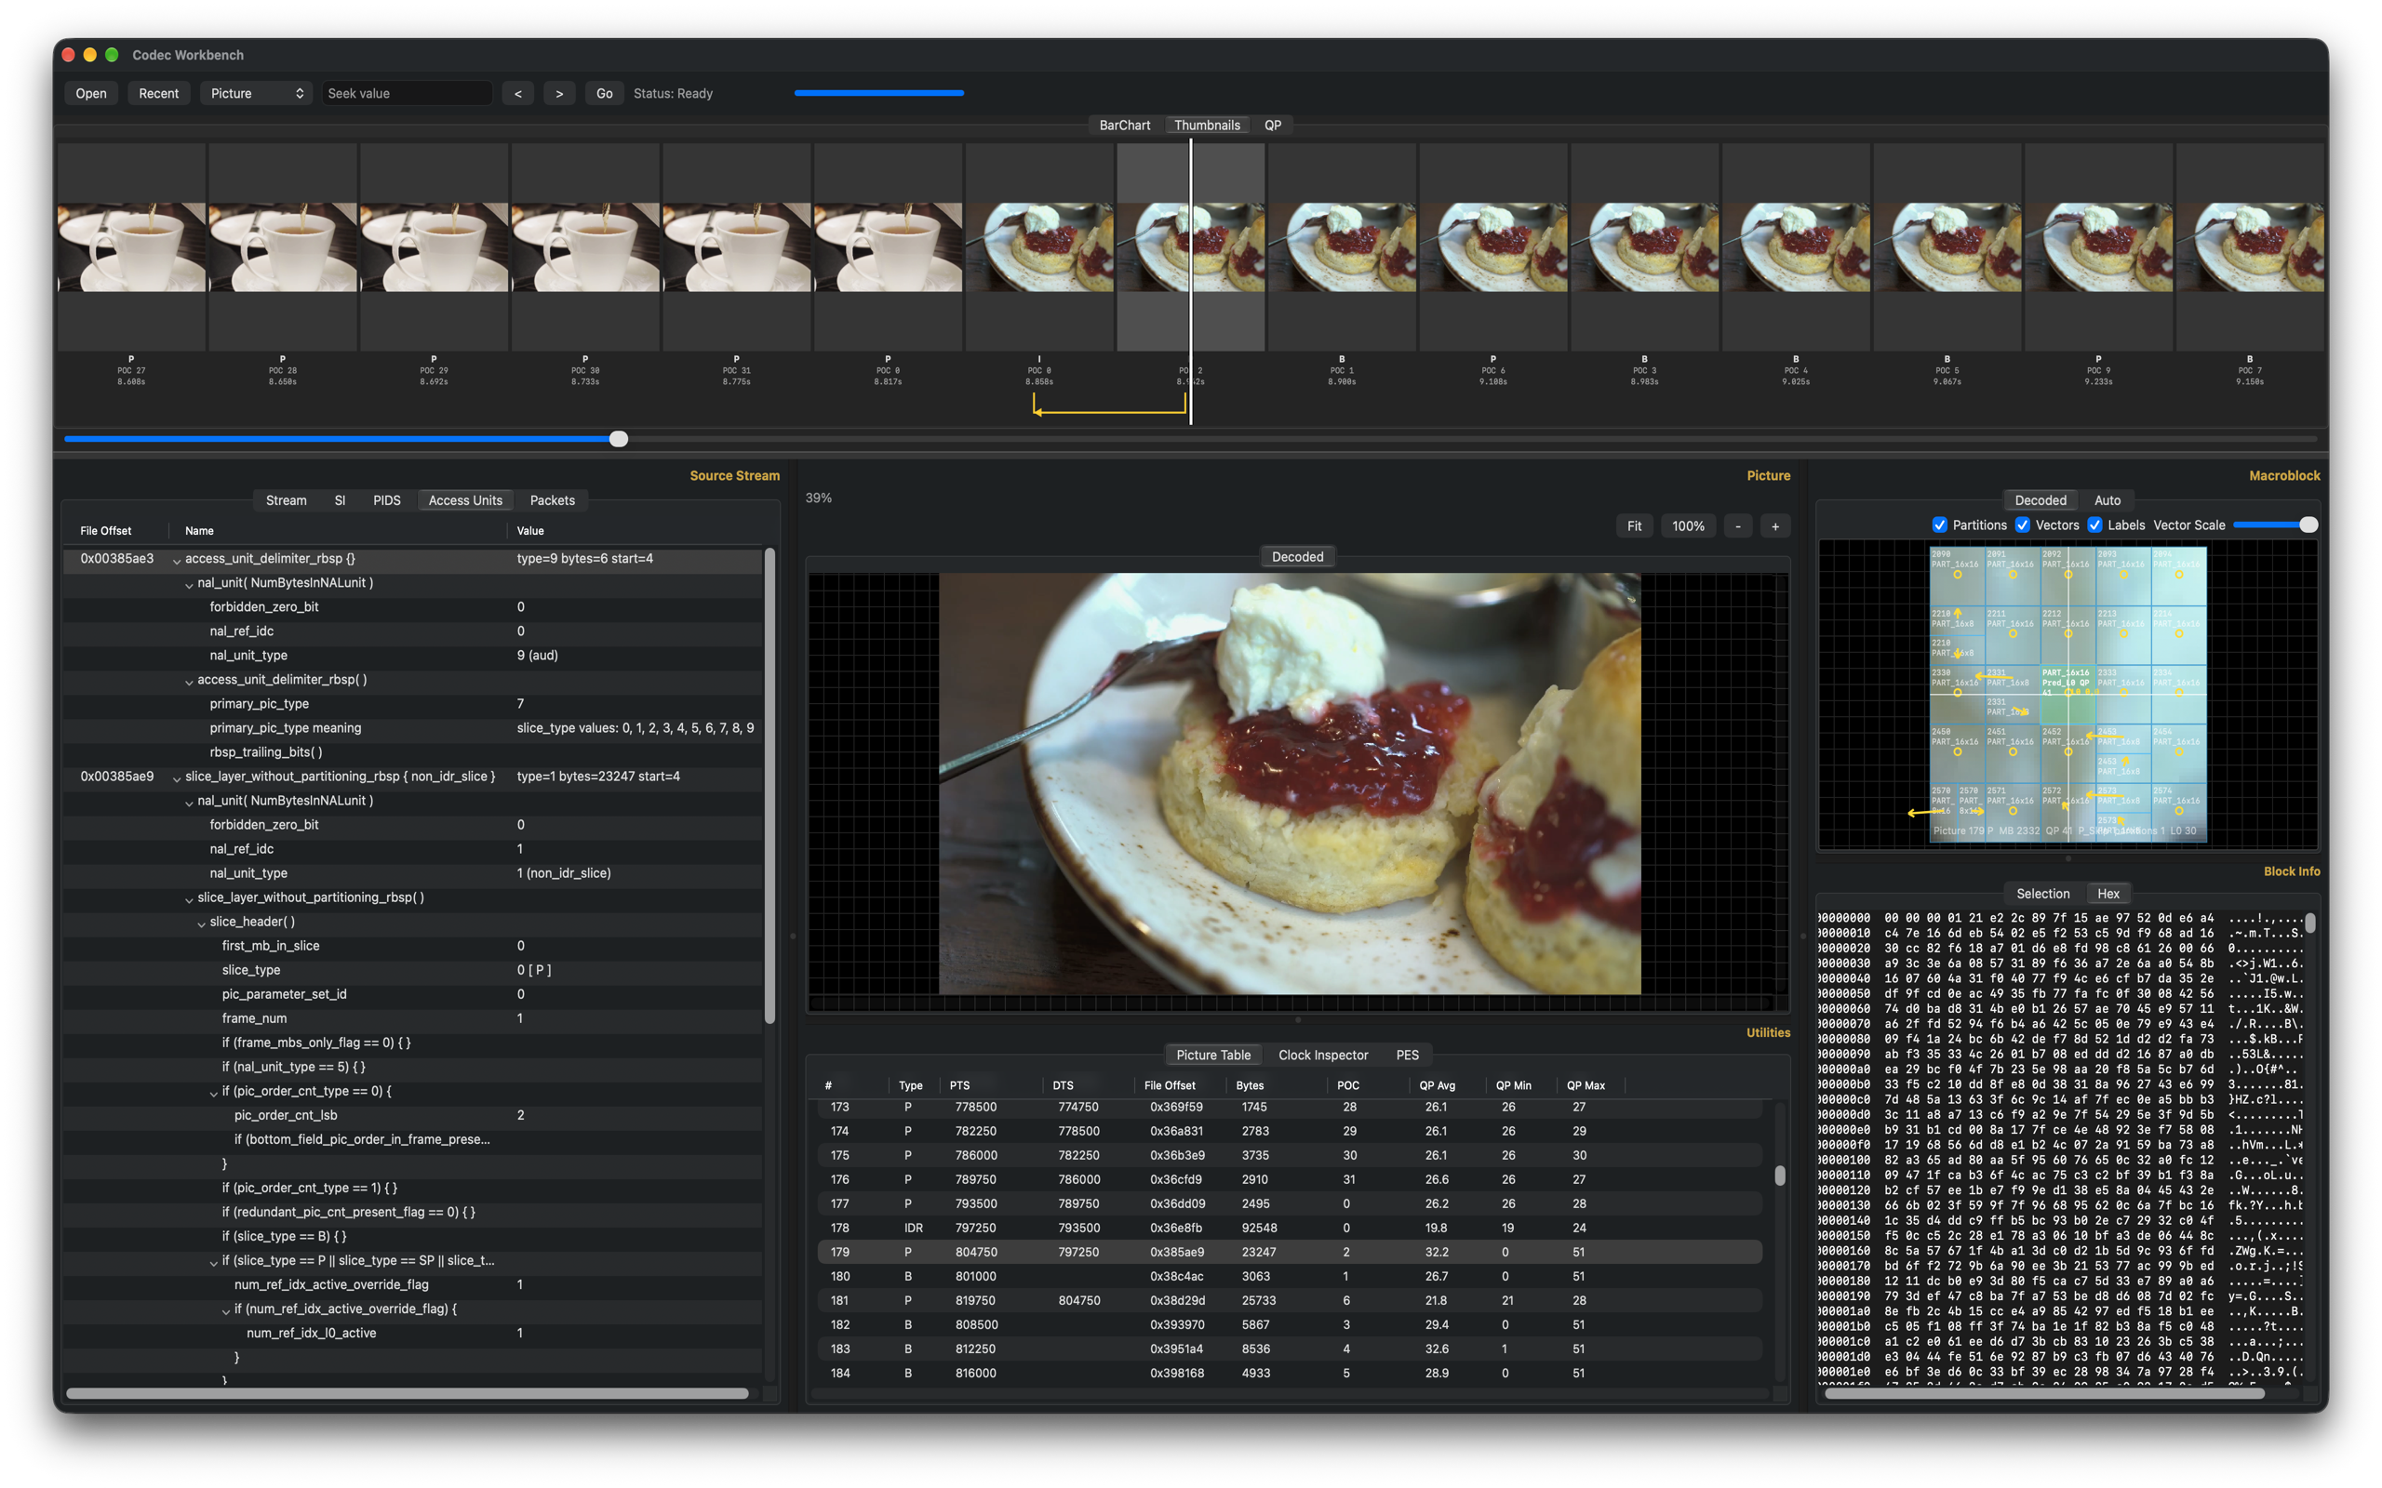Image resolution: width=2382 pixels, height=1488 pixels.
Task: Toggle the Partitions checkbox
Action: [1939, 525]
